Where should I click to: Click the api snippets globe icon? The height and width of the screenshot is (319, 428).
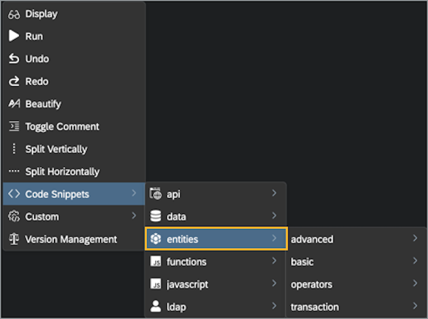pos(156,194)
